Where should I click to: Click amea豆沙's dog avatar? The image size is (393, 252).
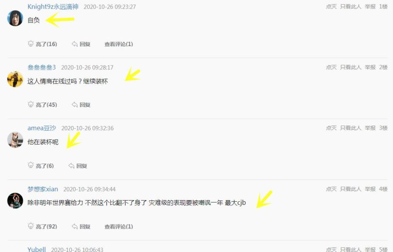(15, 140)
